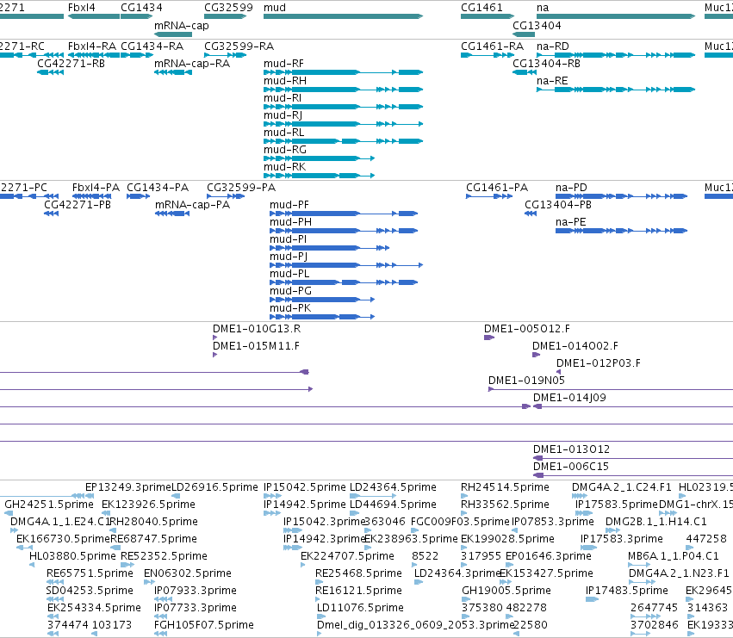Viewport: 733px width, 638px height.
Task: Click the DME1-019N05 BAC label
Action: [526, 381]
